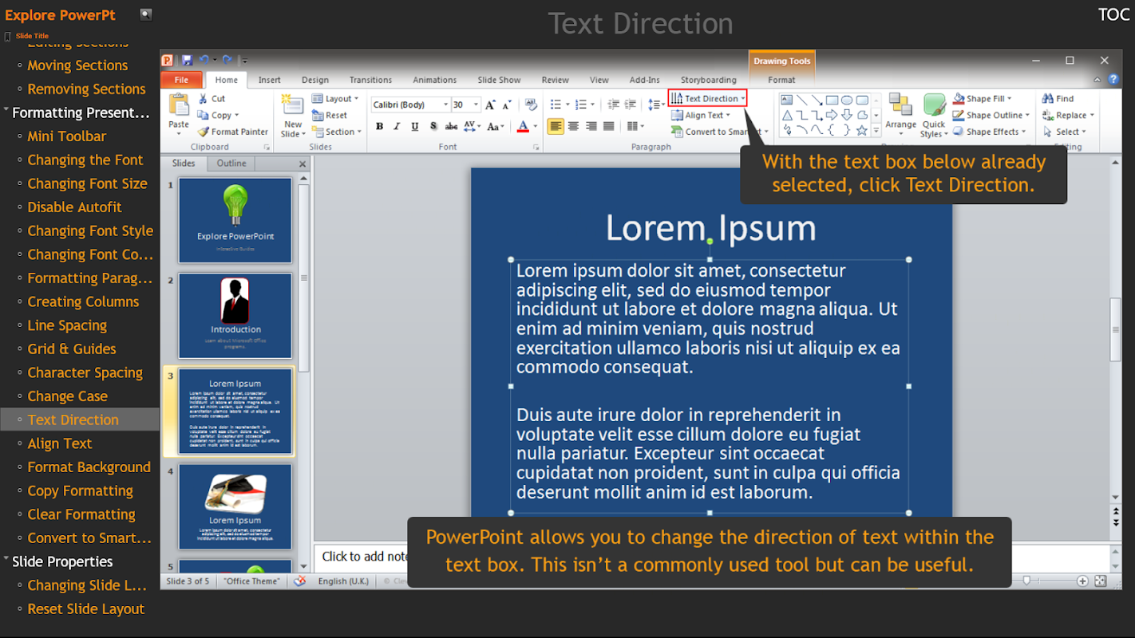Toggle Italic formatting

tap(397, 126)
